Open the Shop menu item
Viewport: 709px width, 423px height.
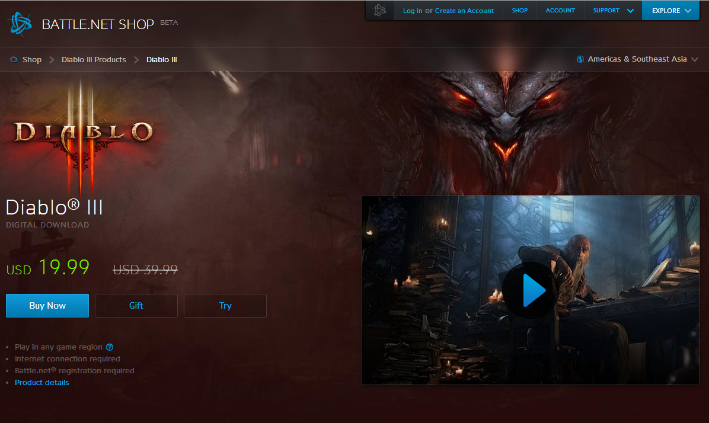(x=519, y=11)
